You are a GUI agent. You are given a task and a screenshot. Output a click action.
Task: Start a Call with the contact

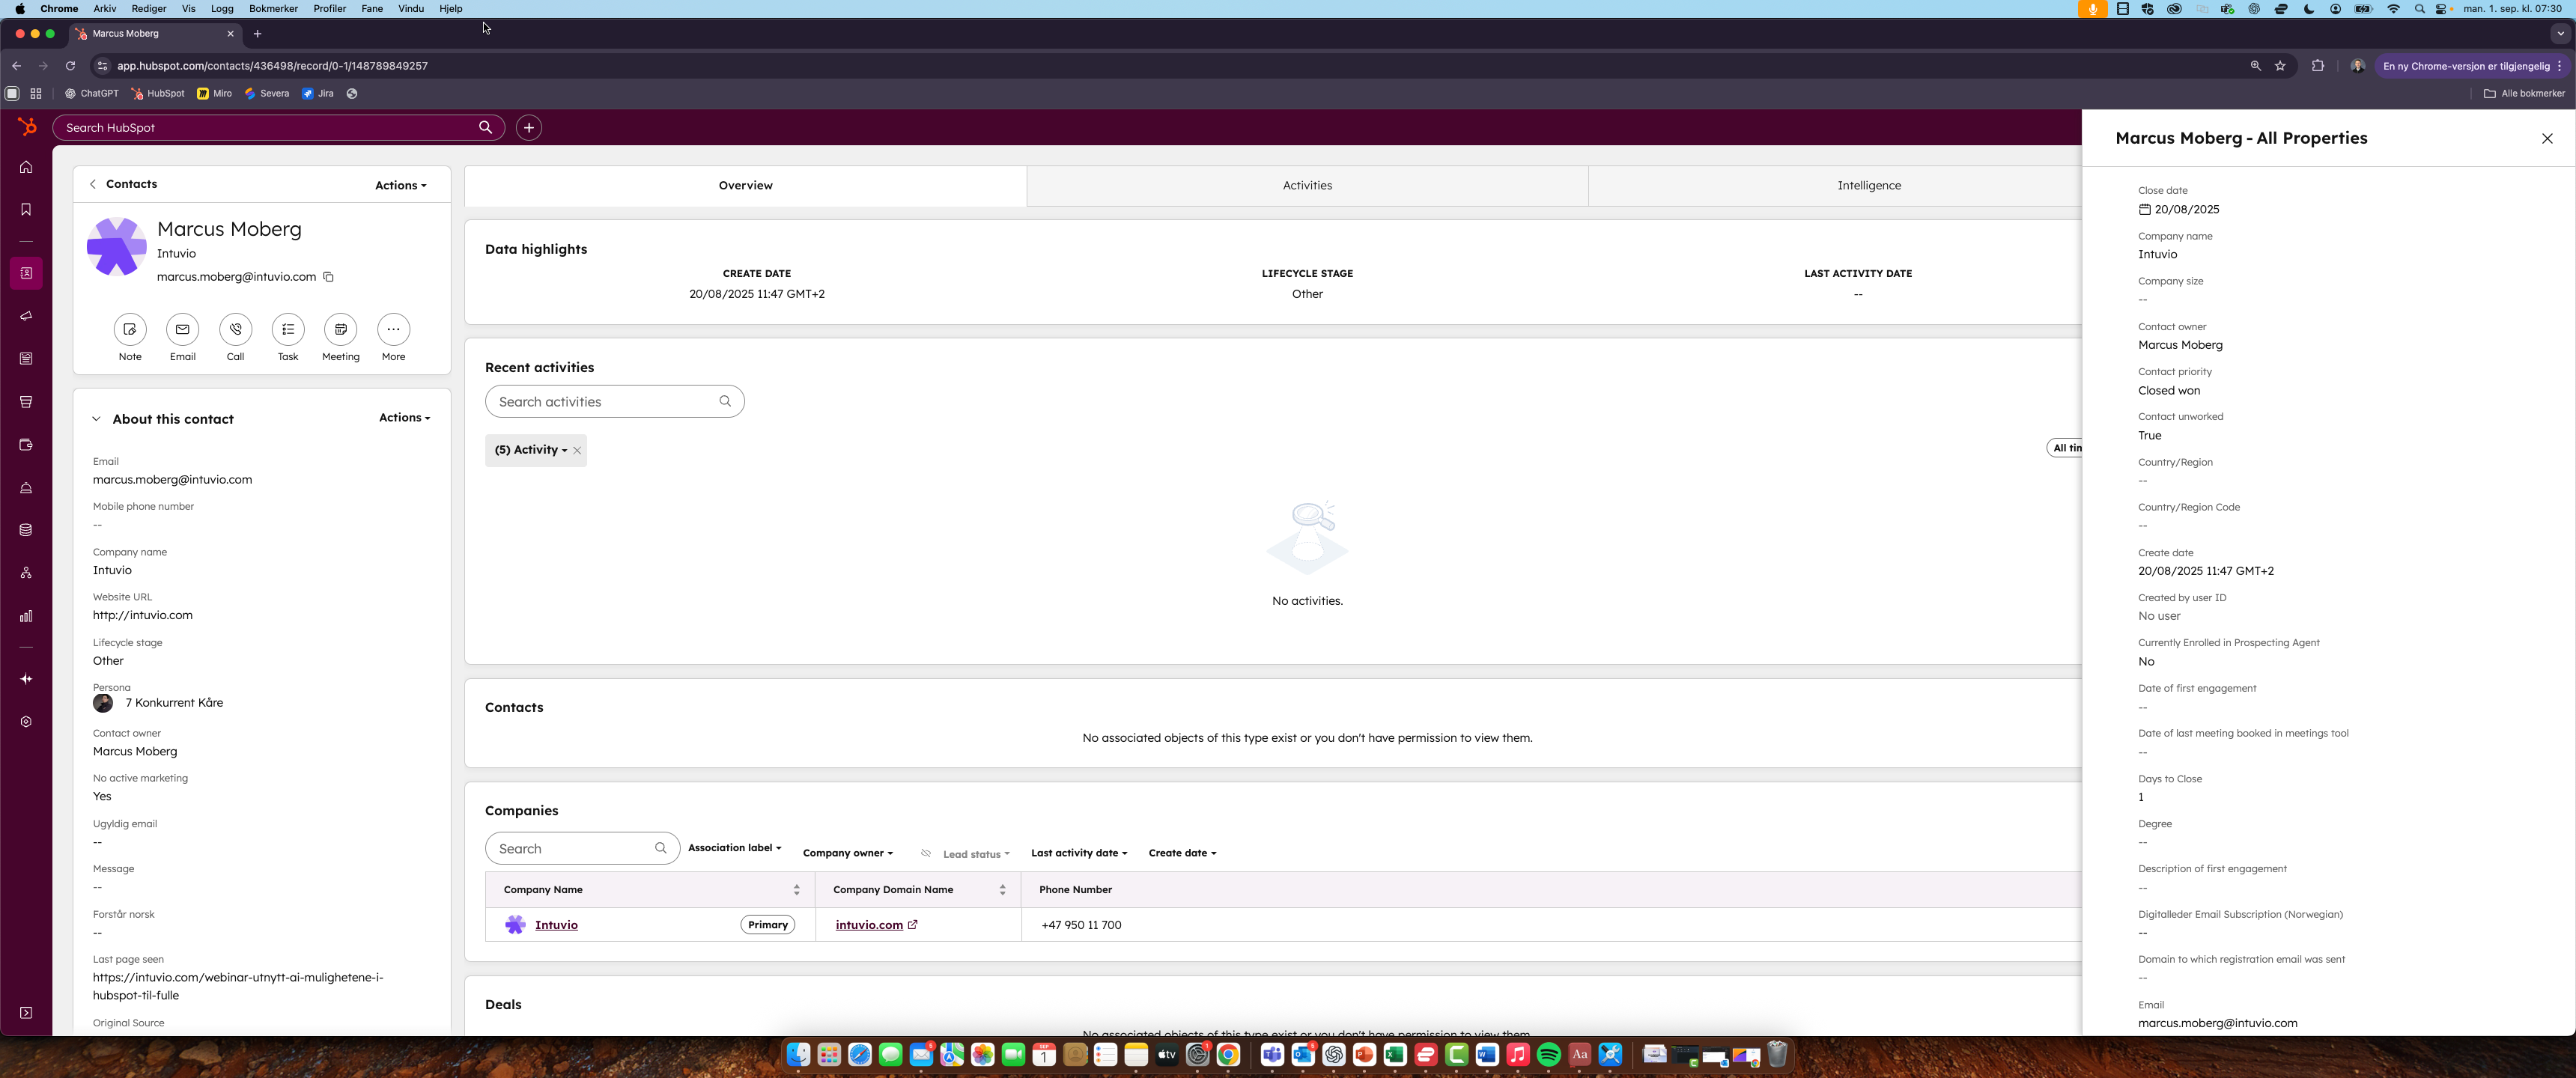[235, 329]
